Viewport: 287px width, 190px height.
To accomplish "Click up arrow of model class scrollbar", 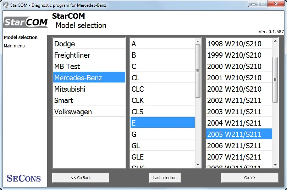I will click(x=198, y=41).
